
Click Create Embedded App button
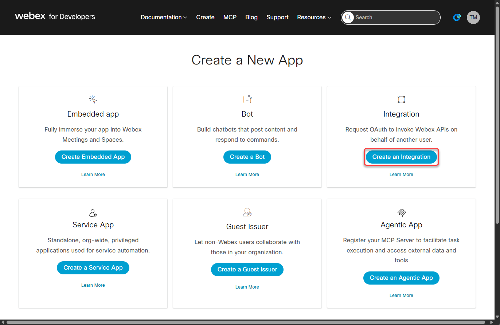(x=93, y=157)
